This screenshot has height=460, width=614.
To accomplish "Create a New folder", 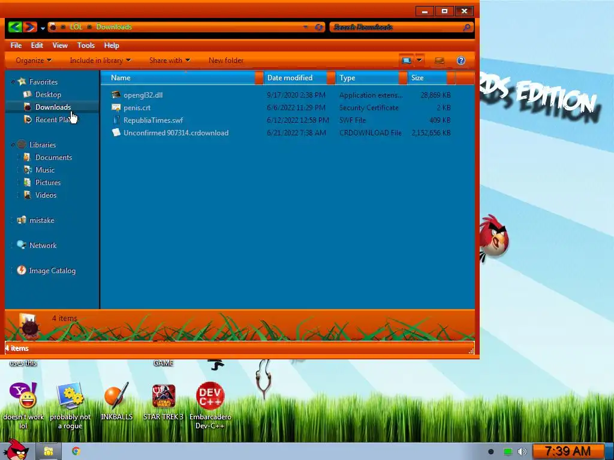I will click(x=226, y=60).
